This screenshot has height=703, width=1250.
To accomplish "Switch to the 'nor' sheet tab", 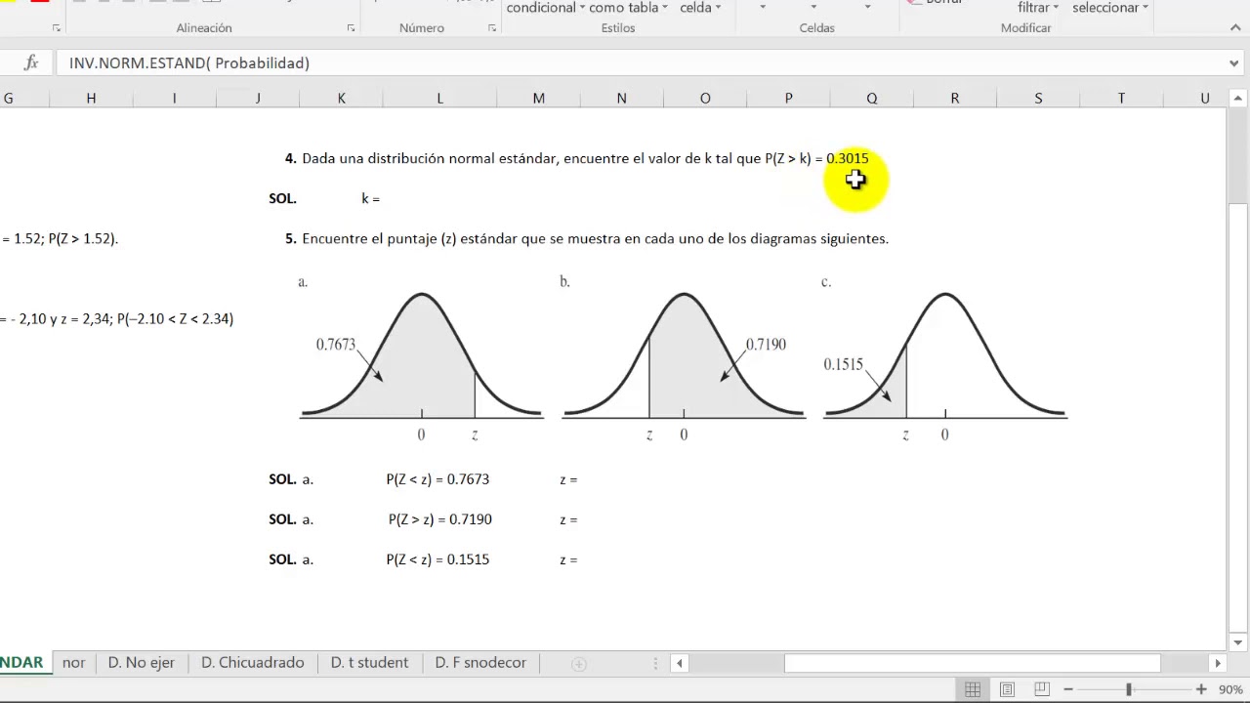I will [73, 662].
